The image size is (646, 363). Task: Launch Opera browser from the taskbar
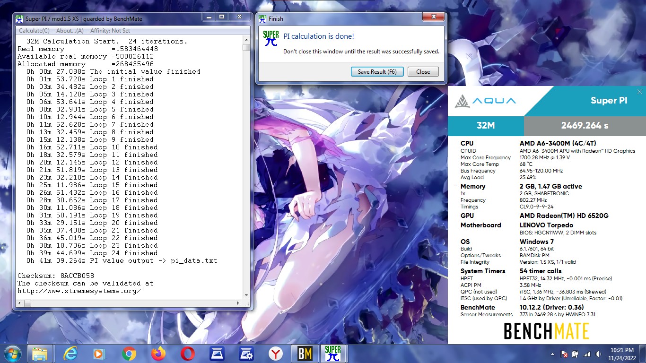coord(188,354)
